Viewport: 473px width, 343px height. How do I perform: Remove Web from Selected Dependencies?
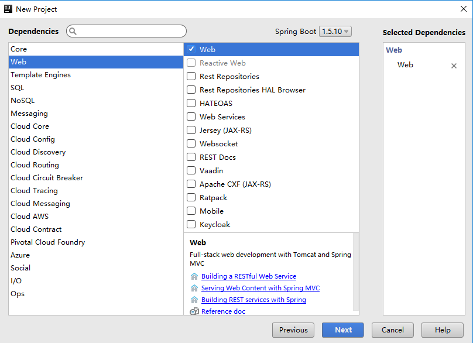pyautogui.click(x=454, y=66)
